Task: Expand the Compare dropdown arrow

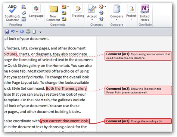Action: [117, 20]
